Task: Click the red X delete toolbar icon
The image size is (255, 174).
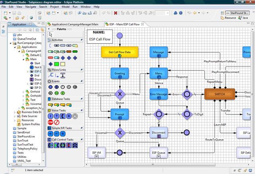Action: click(116, 13)
